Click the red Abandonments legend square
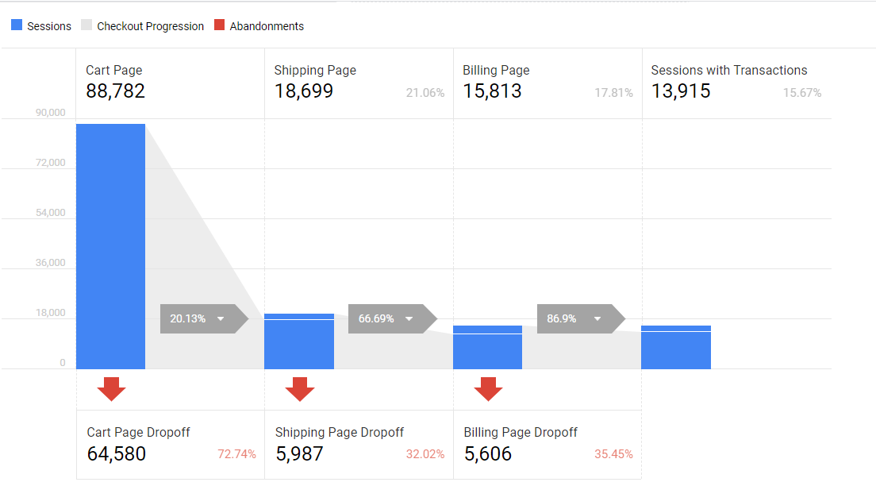 220,25
